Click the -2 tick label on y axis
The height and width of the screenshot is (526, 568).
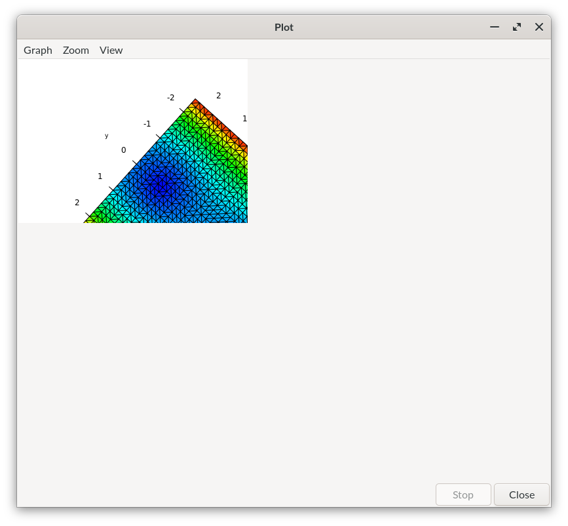pyautogui.click(x=170, y=98)
